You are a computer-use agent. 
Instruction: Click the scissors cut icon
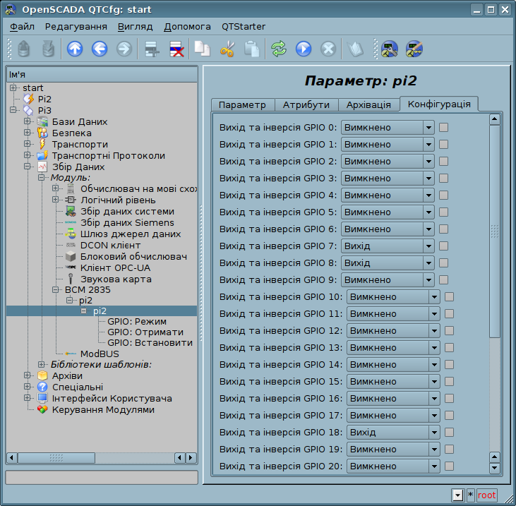(227, 49)
